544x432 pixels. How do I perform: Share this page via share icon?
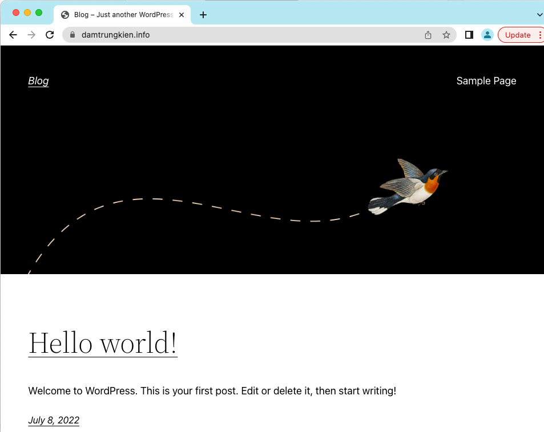(x=428, y=35)
